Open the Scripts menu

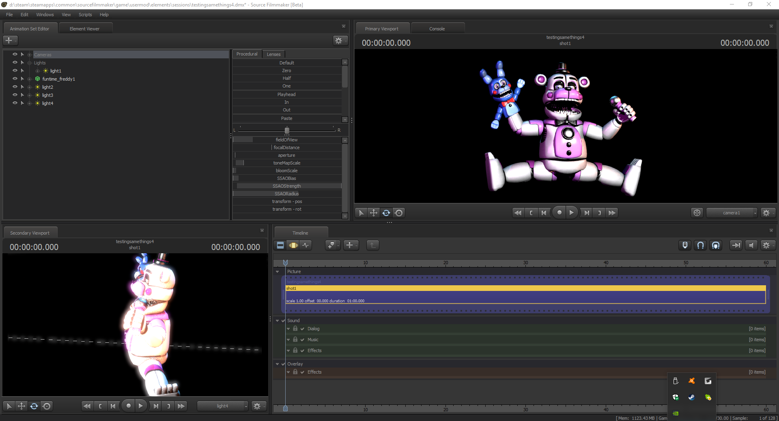(x=85, y=15)
